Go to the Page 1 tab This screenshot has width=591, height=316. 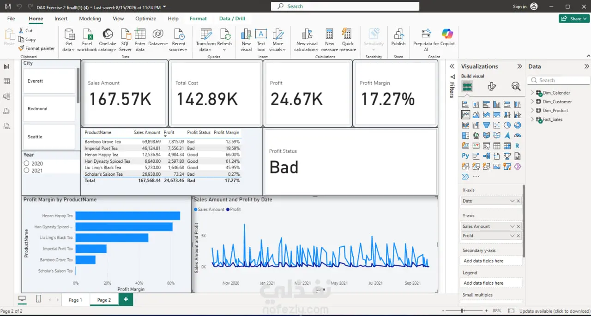75,300
